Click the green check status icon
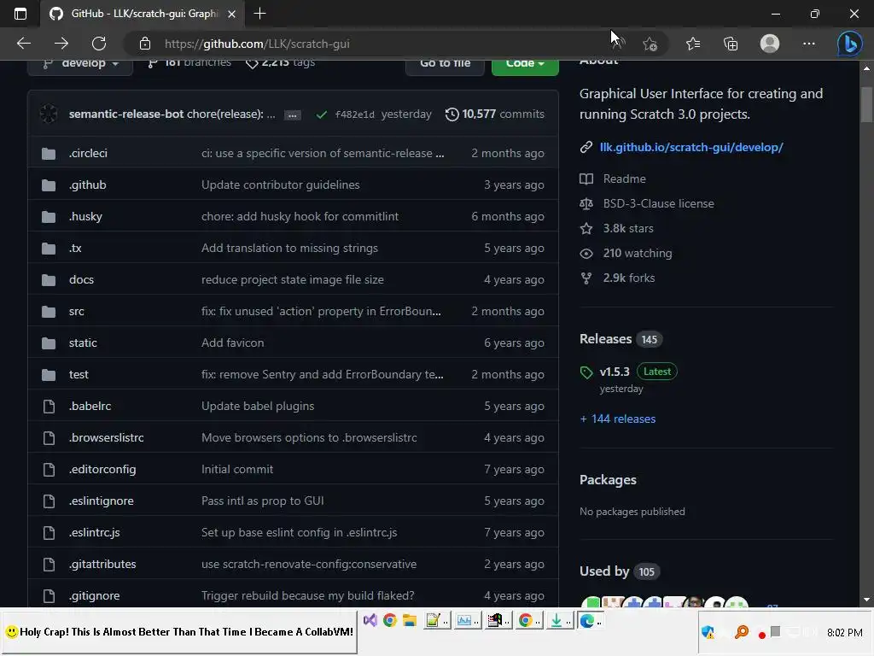Viewport: 874px width, 656px height. pyautogui.click(x=322, y=114)
